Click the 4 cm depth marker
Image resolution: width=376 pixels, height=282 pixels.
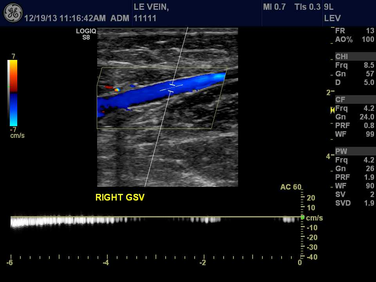329,156
